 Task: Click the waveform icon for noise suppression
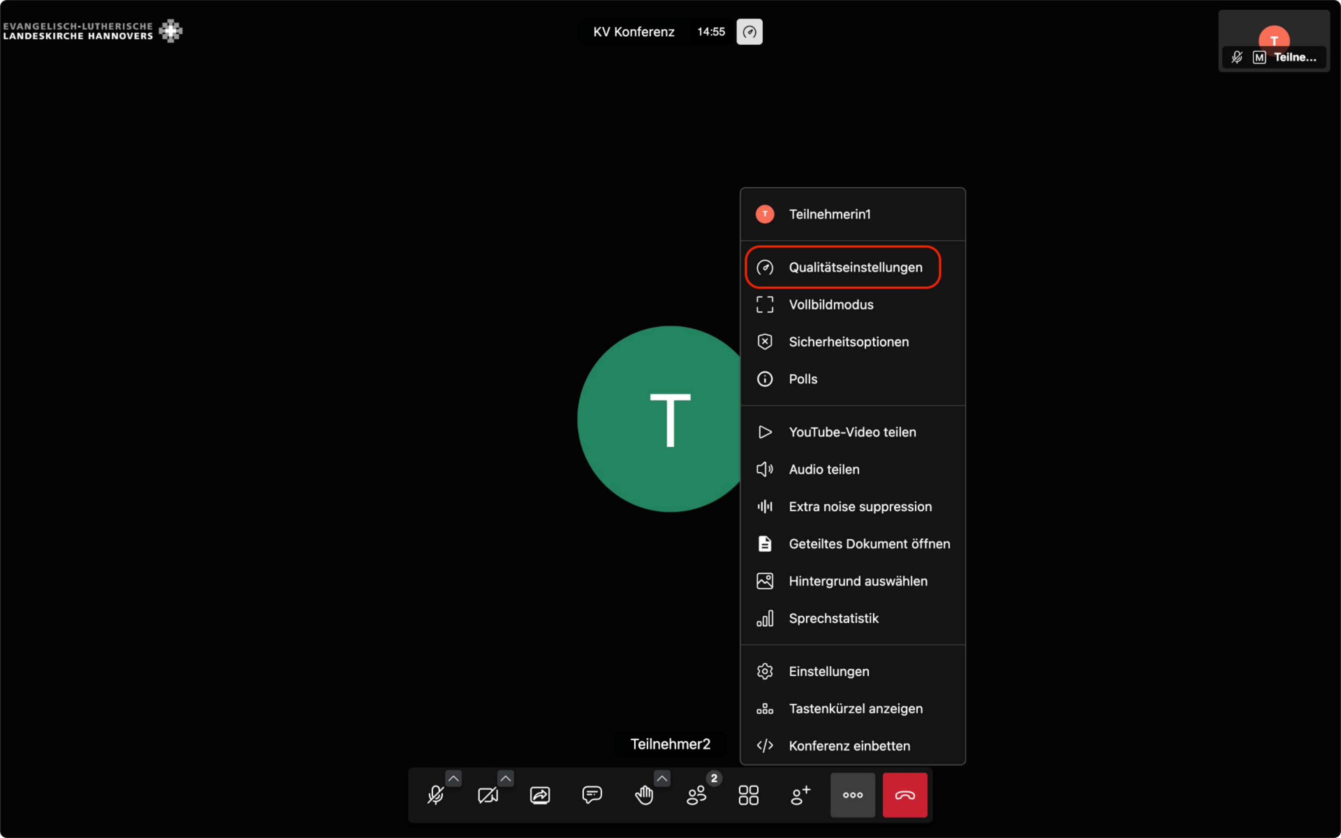click(x=765, y=506)
